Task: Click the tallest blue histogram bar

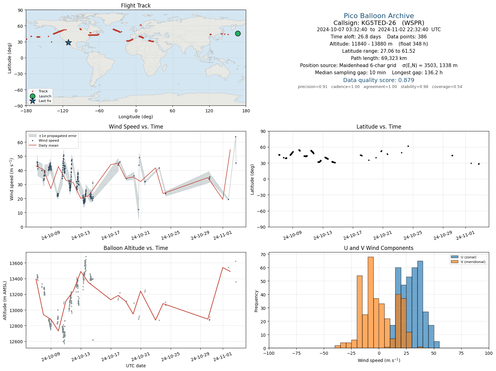Action: coord(420,305)
